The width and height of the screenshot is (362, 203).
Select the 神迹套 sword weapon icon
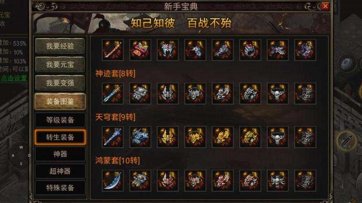tap(113, 93)
